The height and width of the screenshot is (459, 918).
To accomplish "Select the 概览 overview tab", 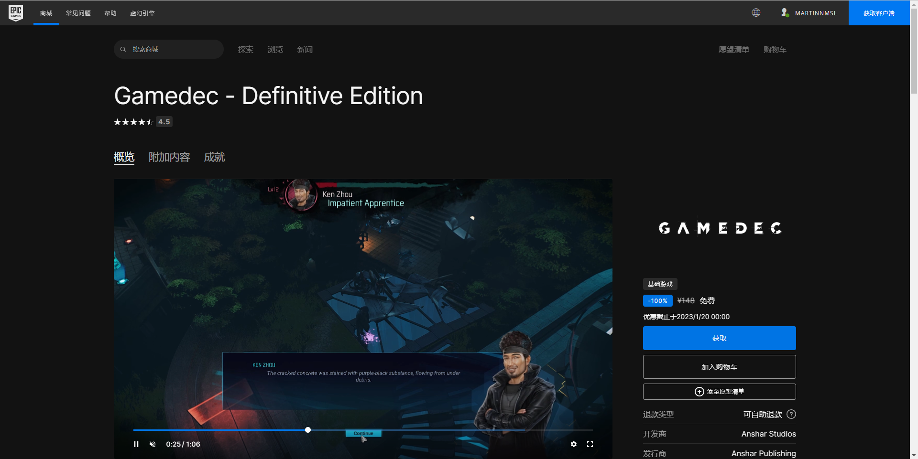I will coord(124,157).
